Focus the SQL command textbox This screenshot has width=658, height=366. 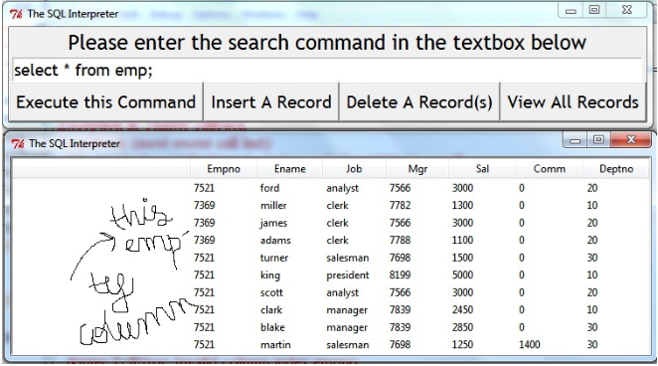click(327, 70)
